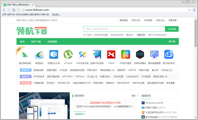Open the μTorrent app icon
The width and height of the screenshot is (198, 120).
(x=68, y=55)
